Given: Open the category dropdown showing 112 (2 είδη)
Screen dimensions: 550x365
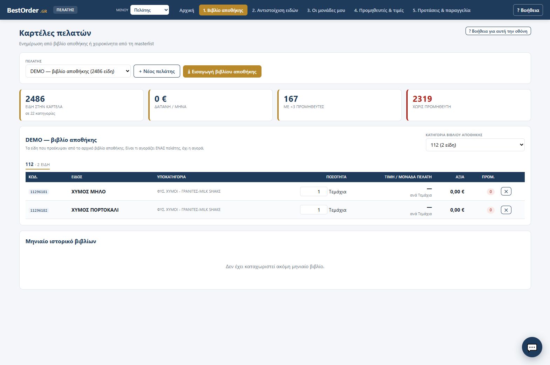Looking at the screenshot, I should tap(475, 145).
